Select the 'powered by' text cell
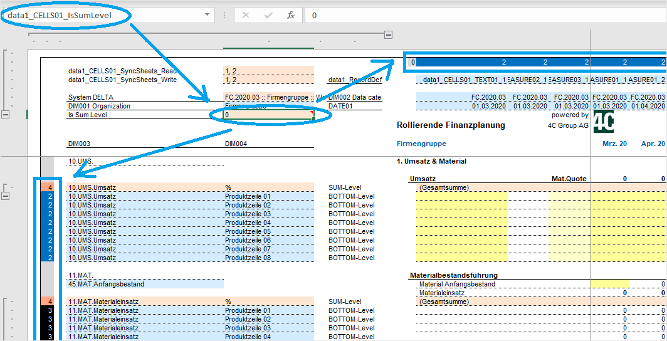This screenshot has height=341, width=667. (x=570, y=115)
